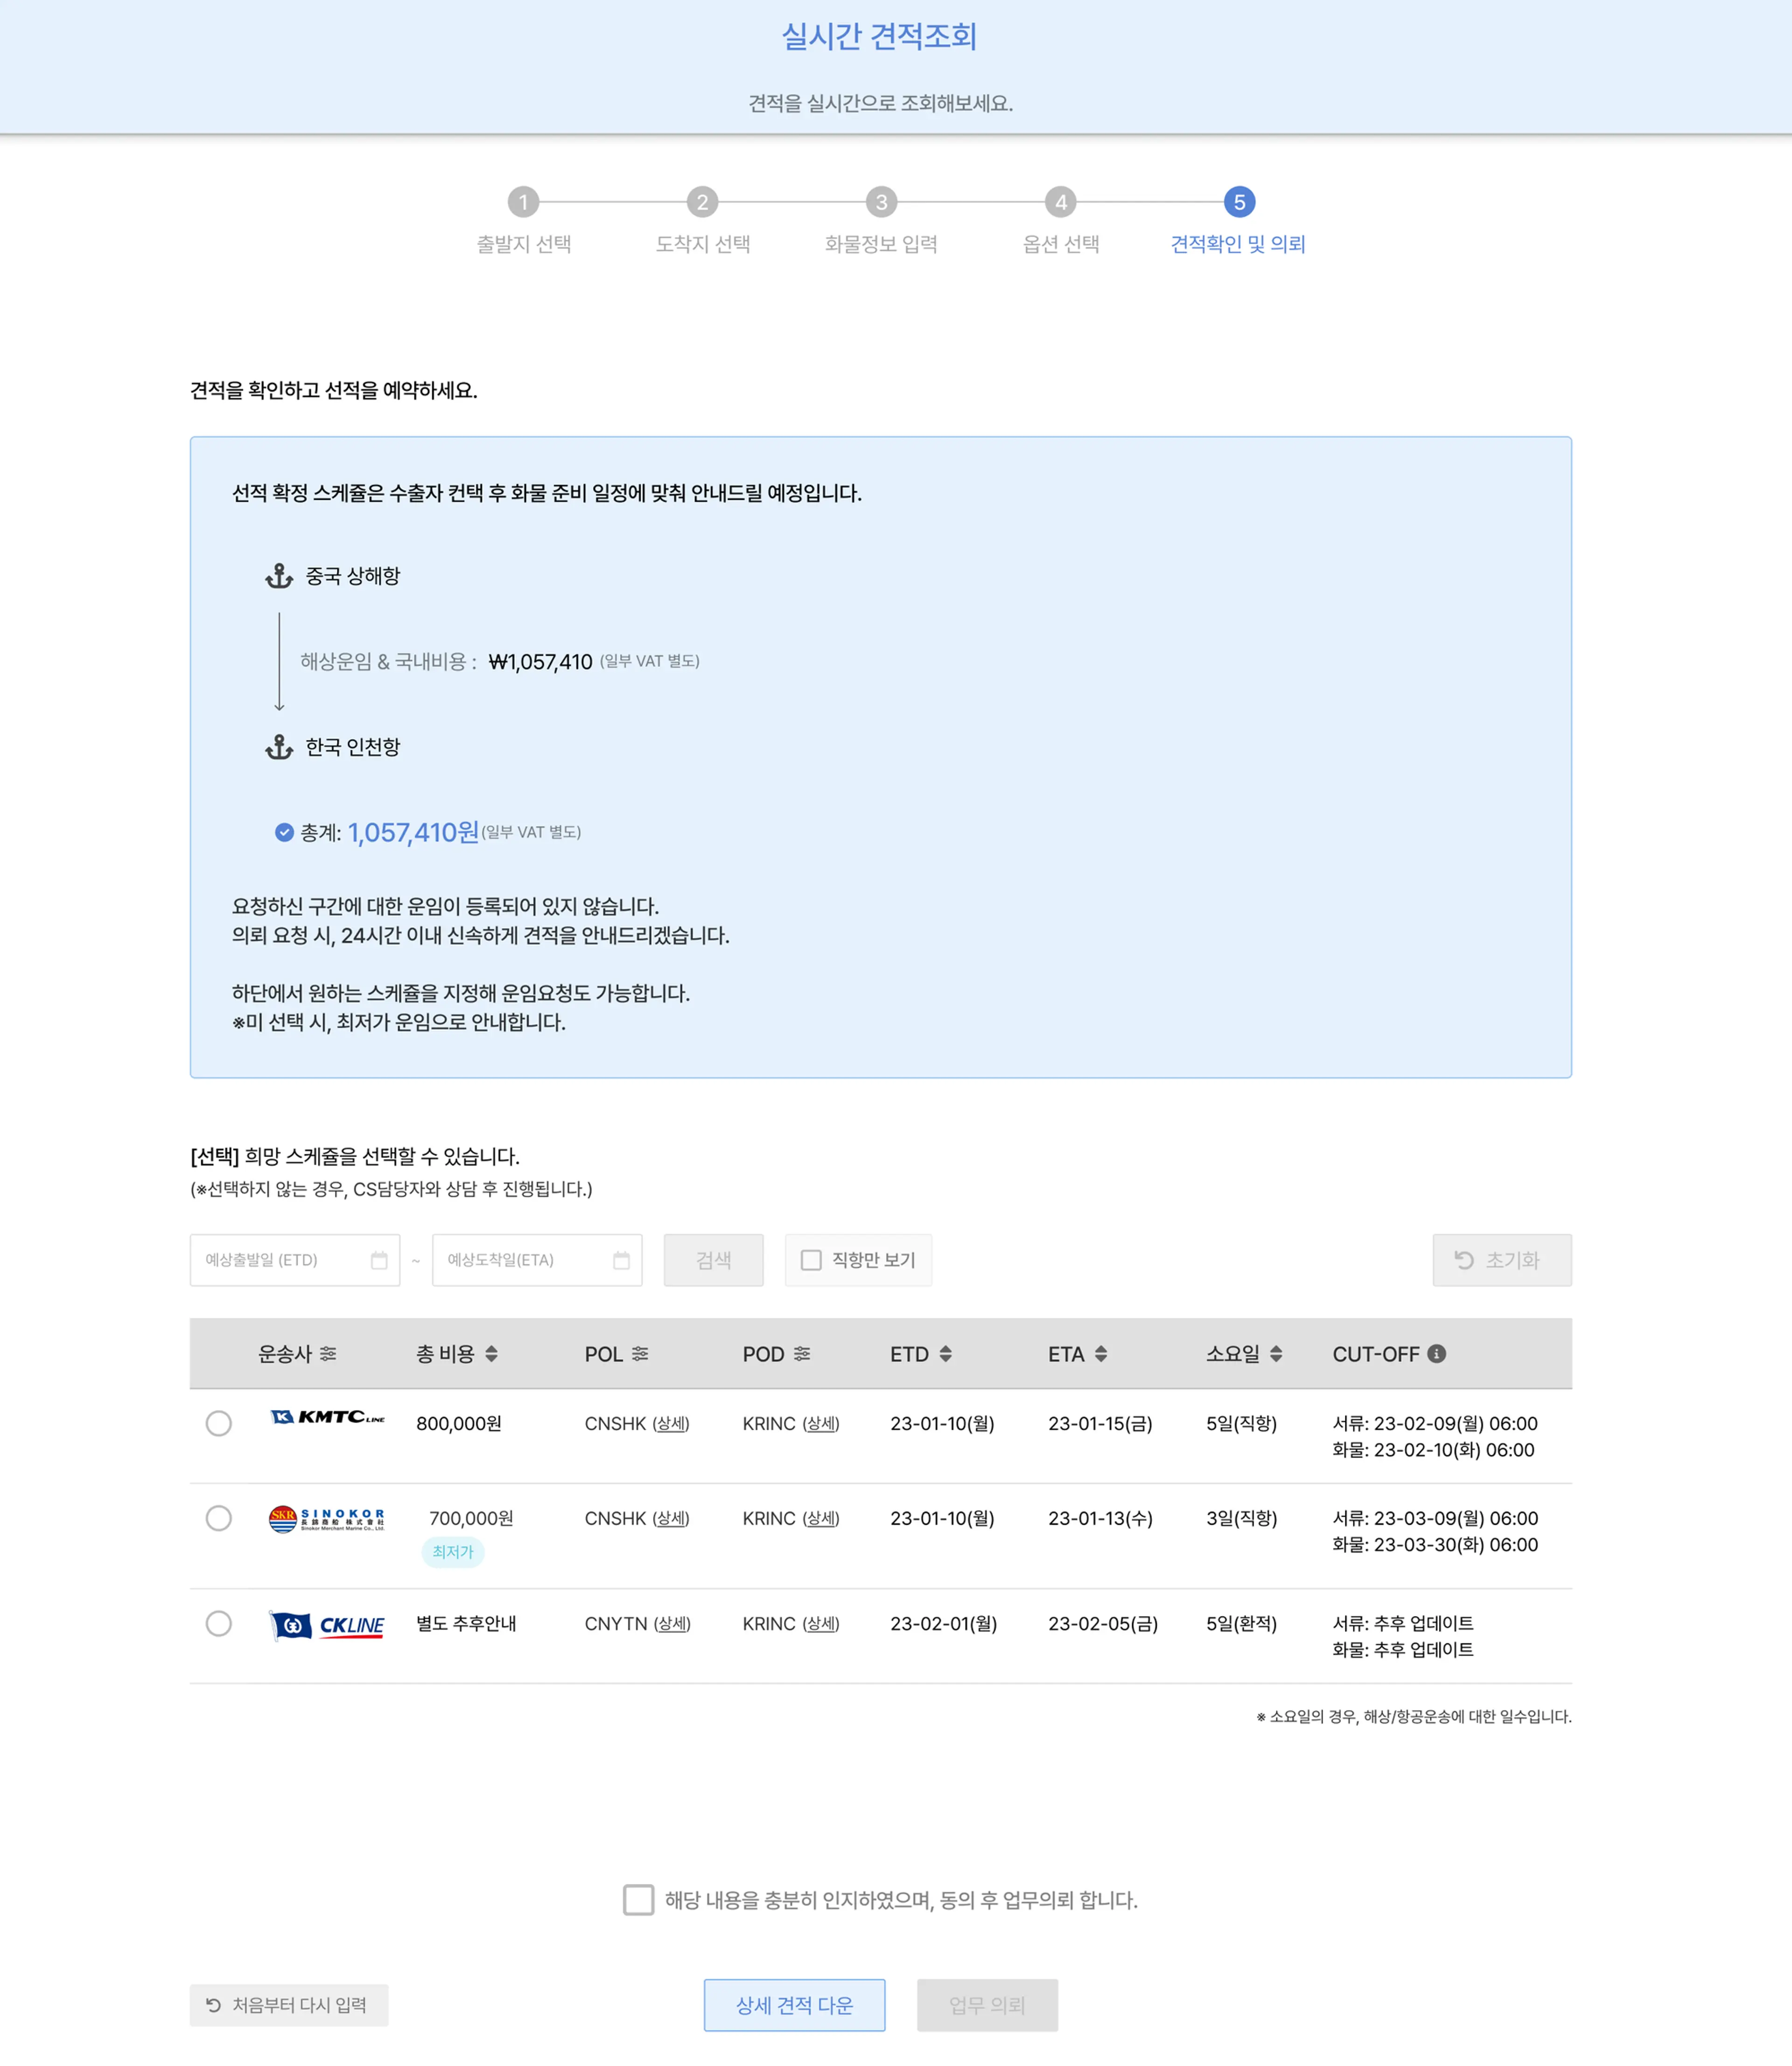
Task: Click the 23-01-15(금) ETA cell
Action: tap(1100, 1423)
